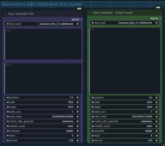Screen dimensions: 165x146
Task: Increase steps with right arrow in Single Prompt node
Action: [157, 136]
